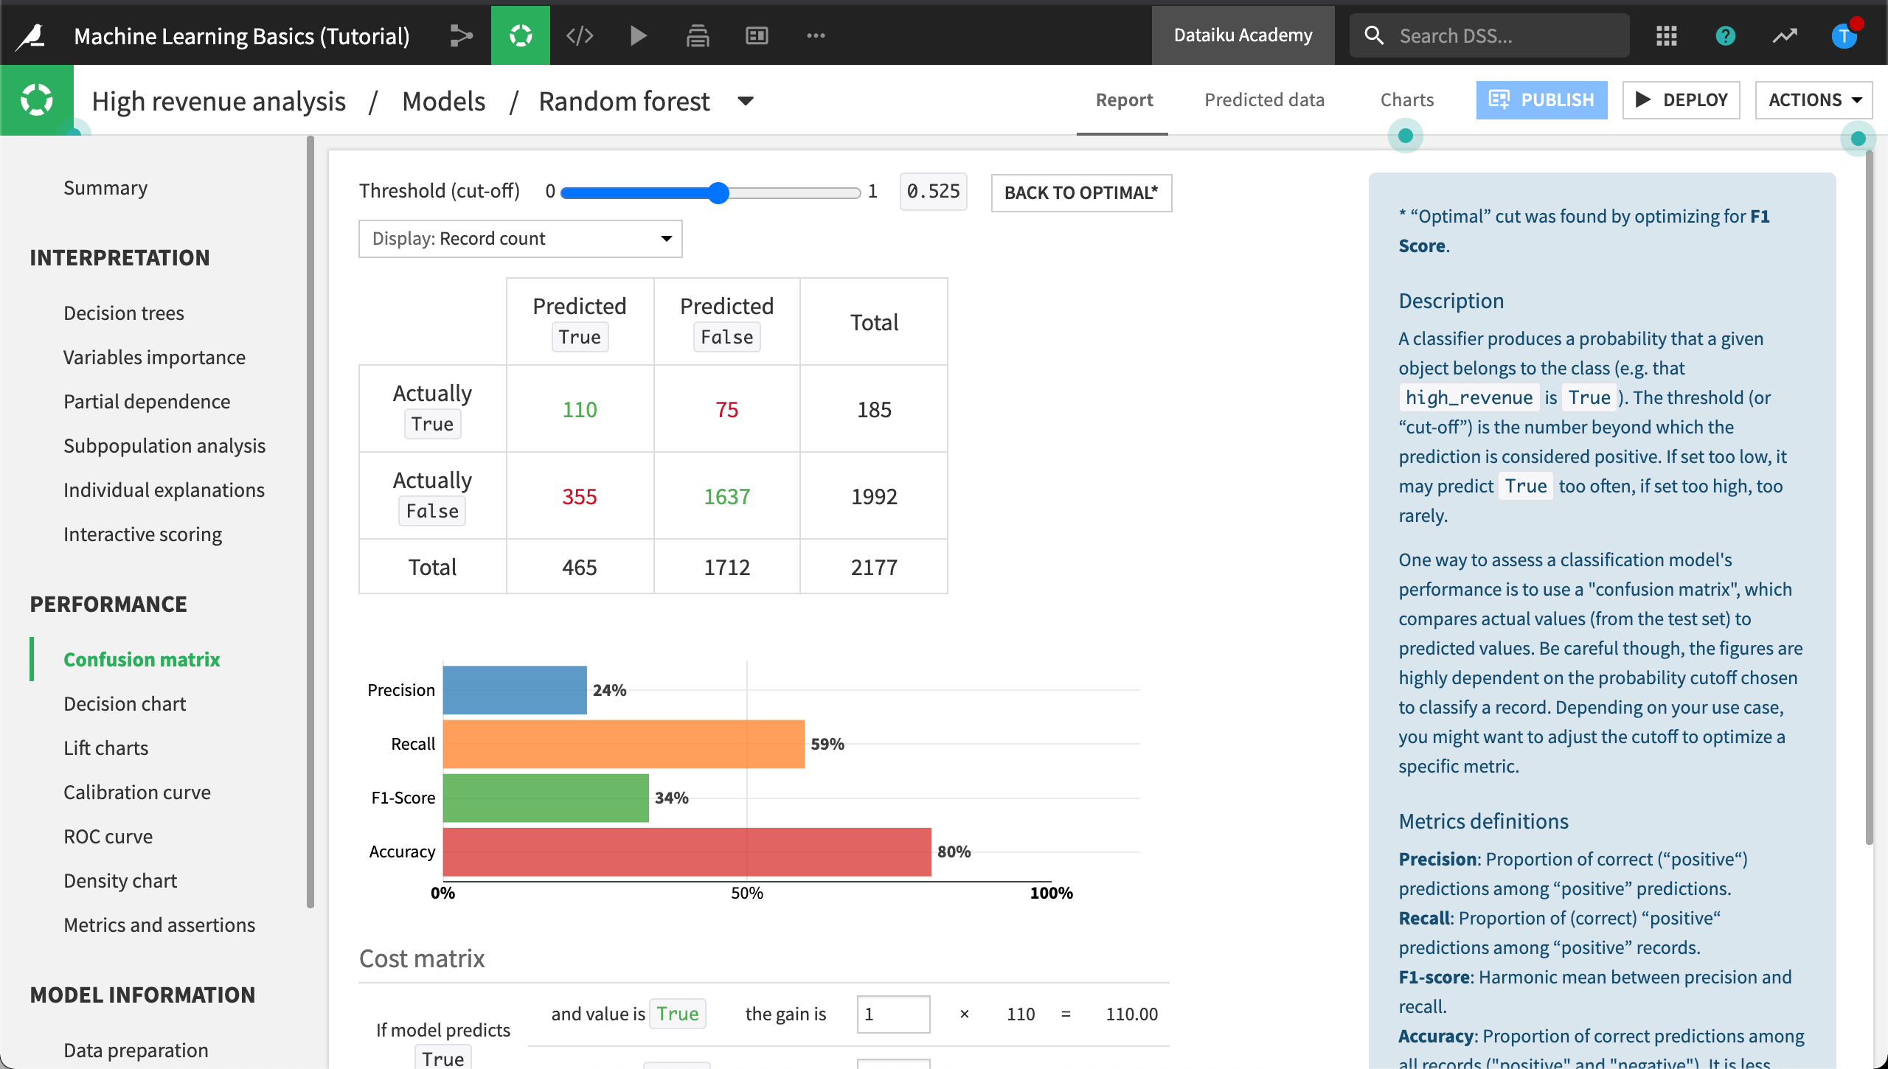Click BACK TO OPTIMAL button

point(1081,193)
